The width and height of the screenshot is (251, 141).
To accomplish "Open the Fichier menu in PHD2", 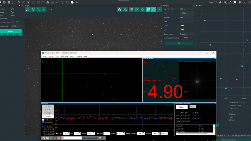I will 44,56.
